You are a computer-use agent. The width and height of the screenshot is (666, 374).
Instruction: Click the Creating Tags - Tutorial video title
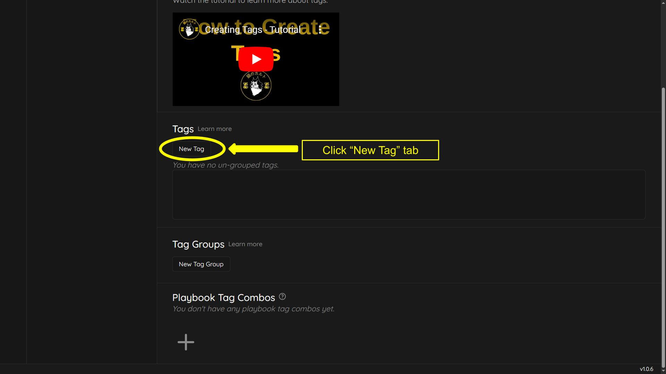click(x=253, y=30)
